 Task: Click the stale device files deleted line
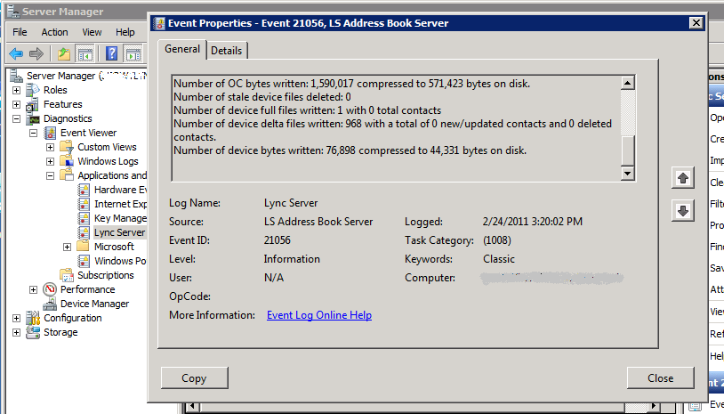(x=262, y=97)
